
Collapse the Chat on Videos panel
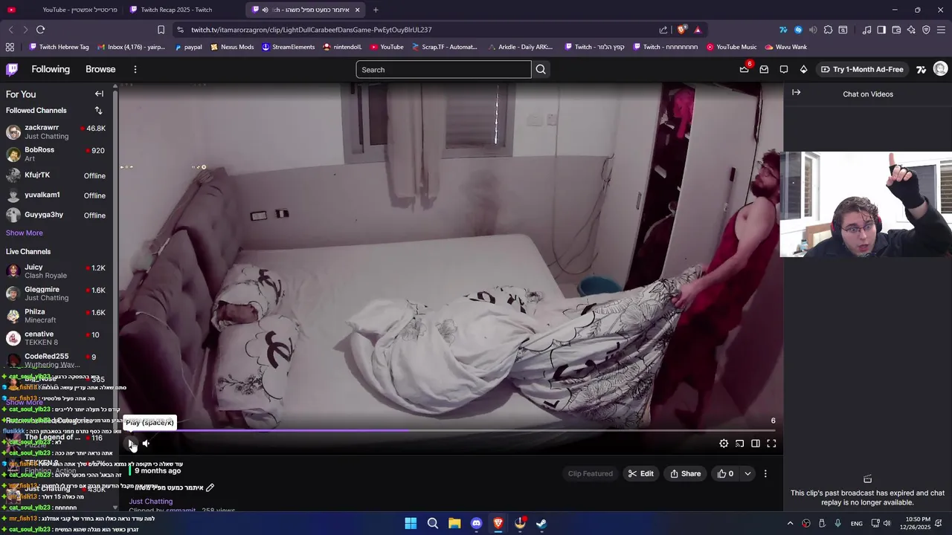(x=797, y=93)
